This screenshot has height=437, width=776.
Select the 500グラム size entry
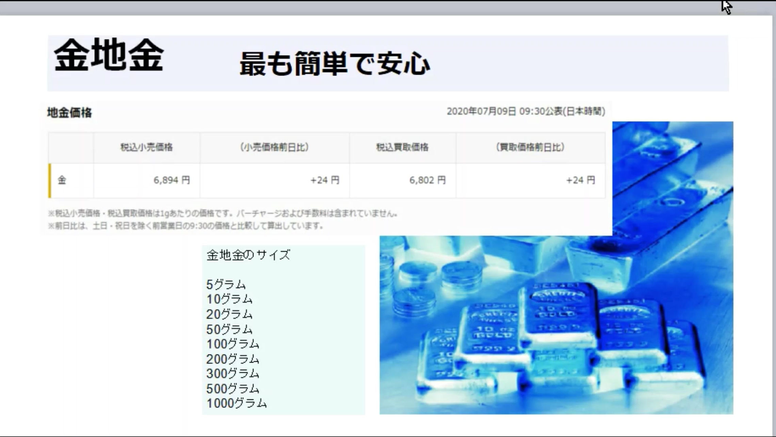click(x=233, y=389)
